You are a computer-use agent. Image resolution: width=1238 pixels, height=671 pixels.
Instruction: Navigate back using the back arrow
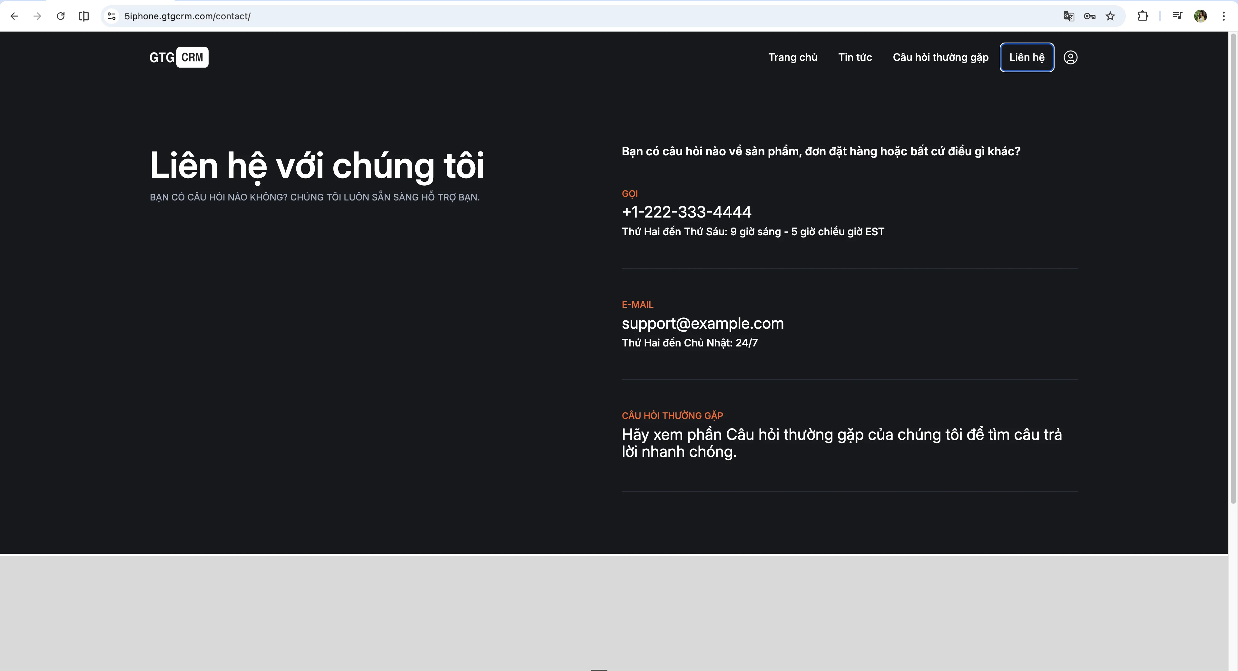(15, 16)
